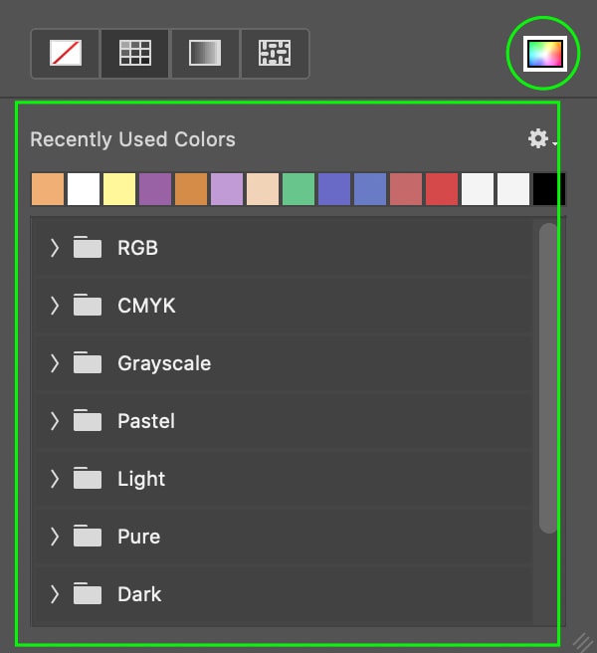Select the Solid Color swatches icon
Screen dimensions: 597x653
pos(135,53)
